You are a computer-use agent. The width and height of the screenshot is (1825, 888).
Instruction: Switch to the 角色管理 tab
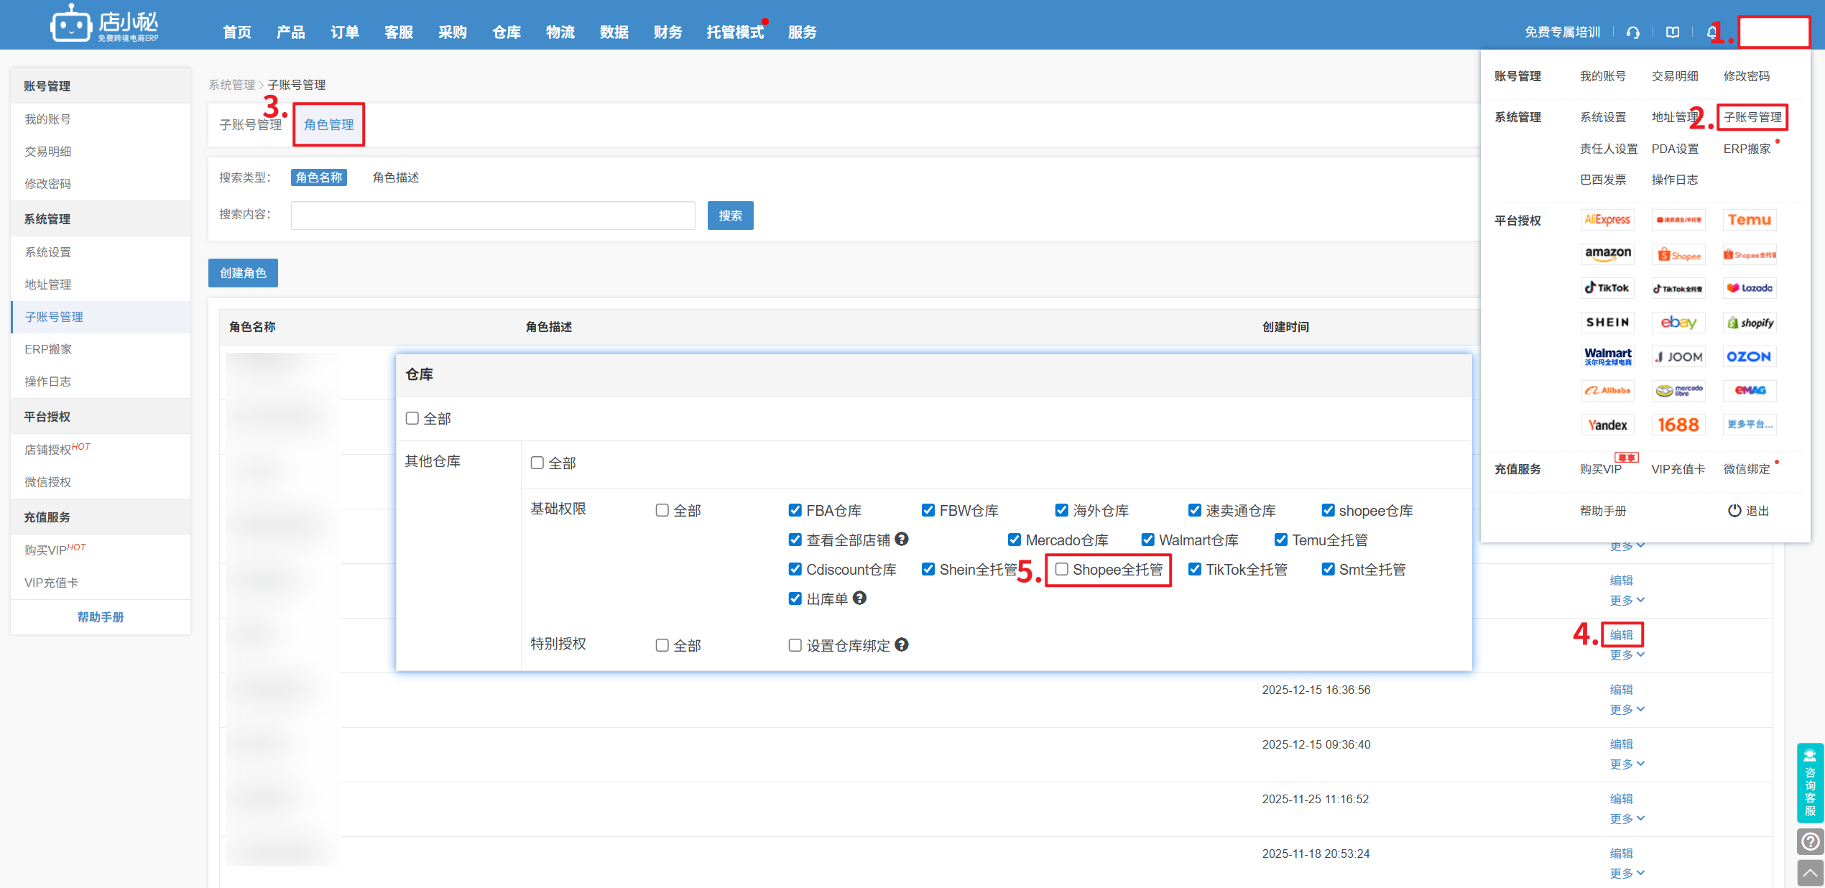click(x=328, y=125)
